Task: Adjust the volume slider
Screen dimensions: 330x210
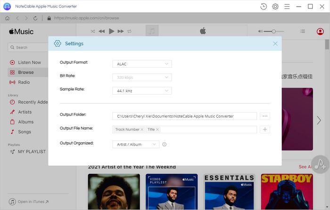Action: pyautogui.click(x=274, y=32)
